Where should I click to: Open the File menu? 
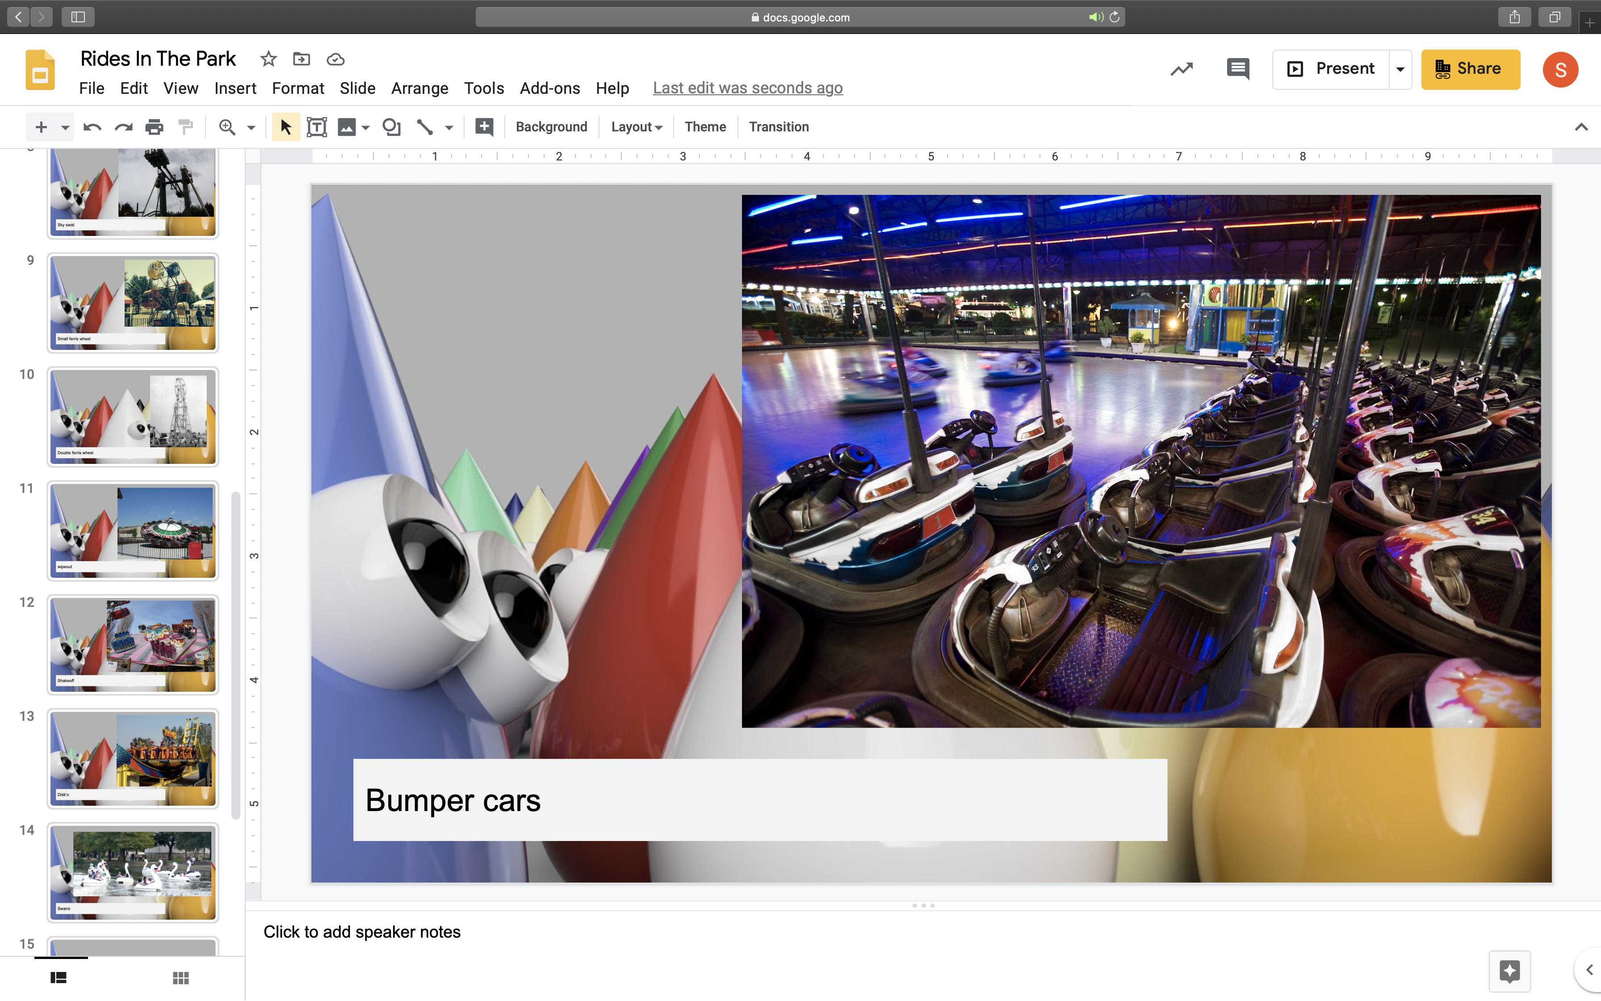(91, 88)
